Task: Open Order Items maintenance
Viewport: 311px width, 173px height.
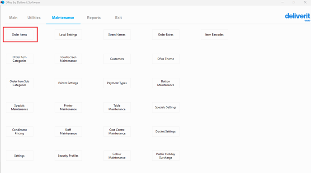Action: click(x=19, y=35)
